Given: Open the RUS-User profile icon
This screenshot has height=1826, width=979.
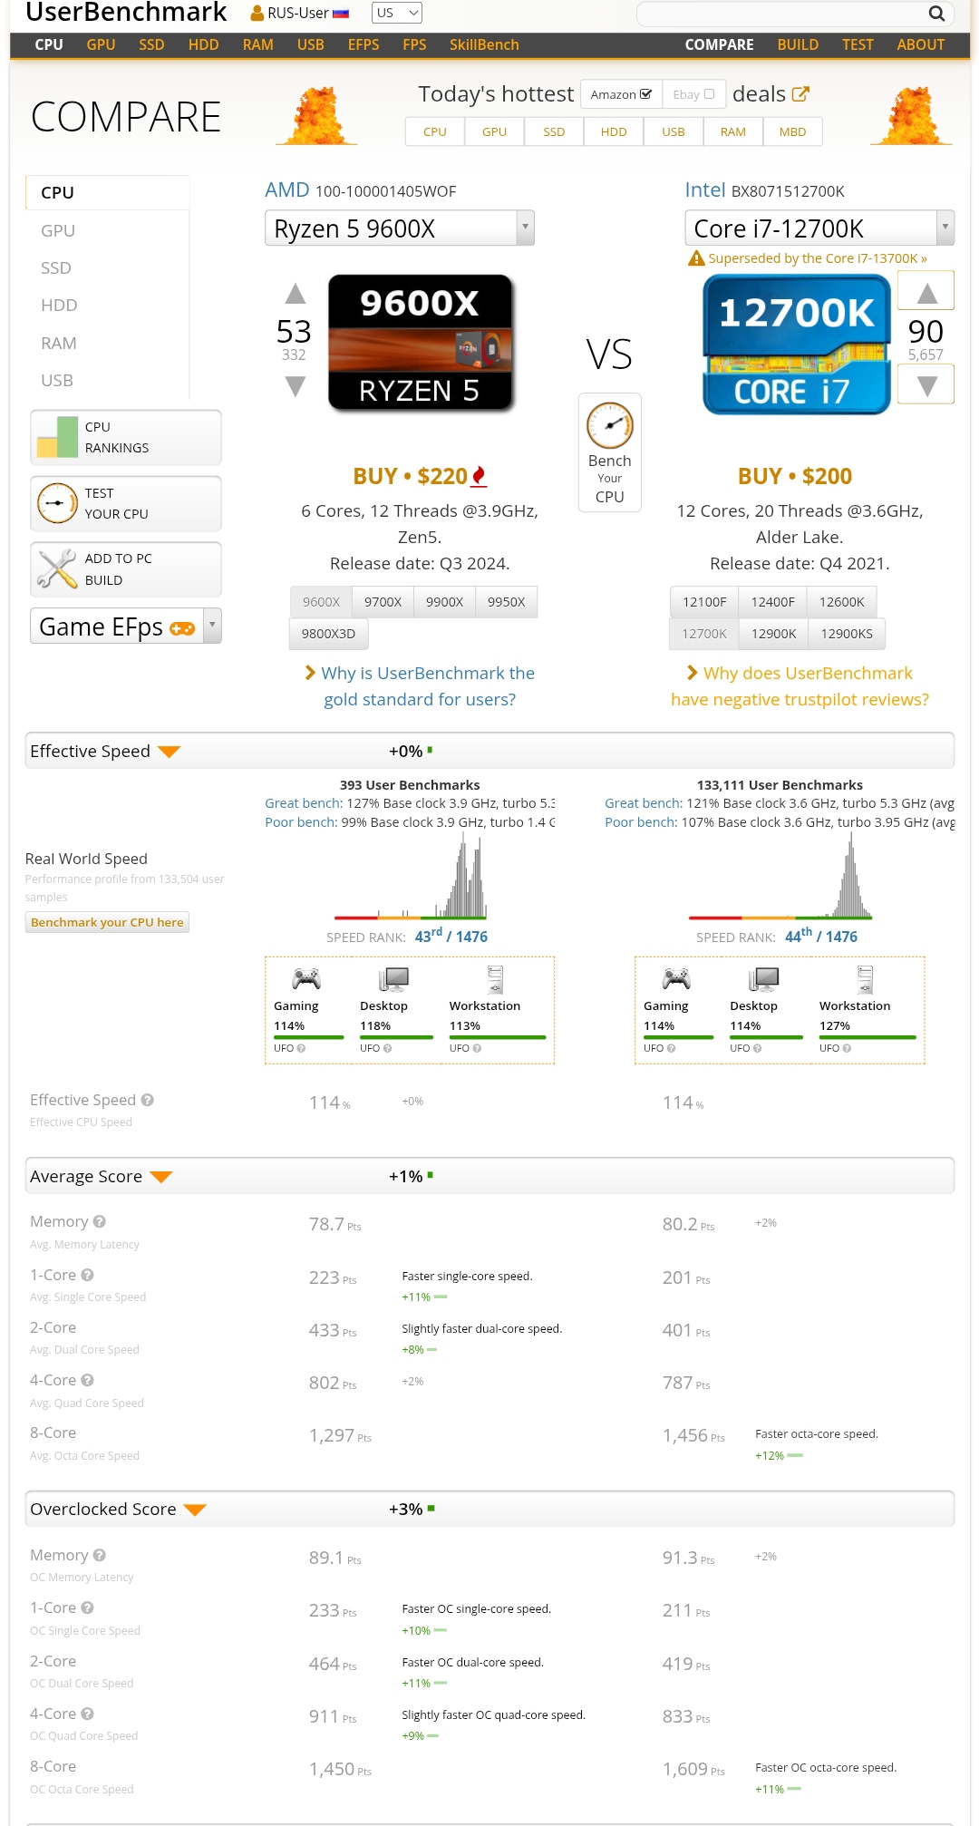Looking at the screenshot, I should click(x=257, y=14).
